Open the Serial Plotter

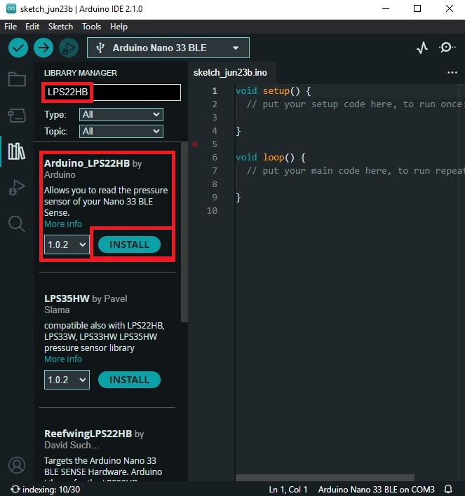[422, 48]
